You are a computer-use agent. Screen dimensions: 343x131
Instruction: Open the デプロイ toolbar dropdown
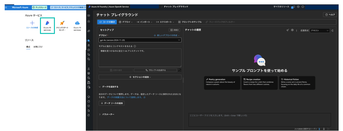pos(125,22)
